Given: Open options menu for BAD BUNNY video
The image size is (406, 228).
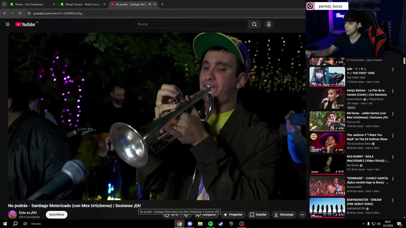Looking at the screenshot, I should point(393,157).
